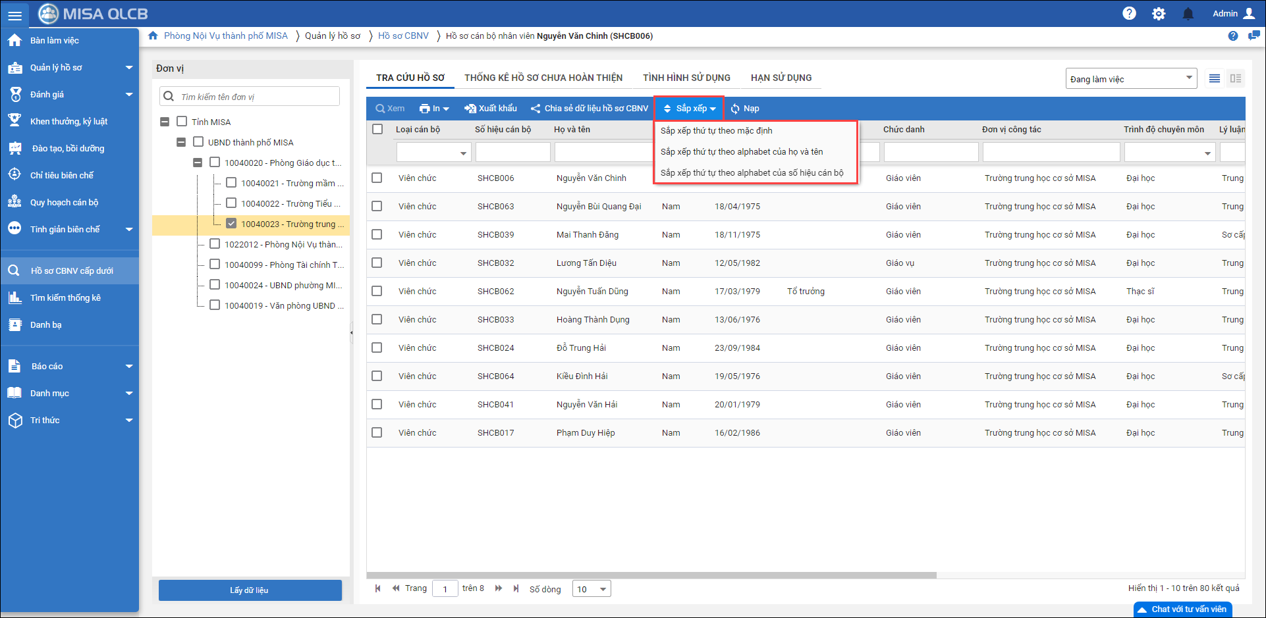Open the Số dòng rows-per-page dropdown

click(x=592, y=589)
